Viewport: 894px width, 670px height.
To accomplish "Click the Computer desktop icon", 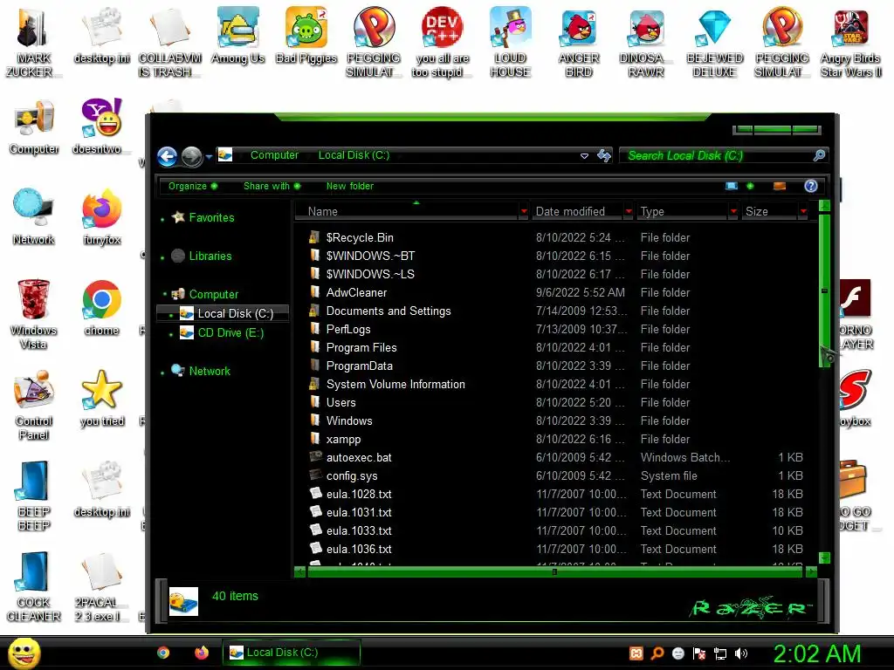I will 34,127.
